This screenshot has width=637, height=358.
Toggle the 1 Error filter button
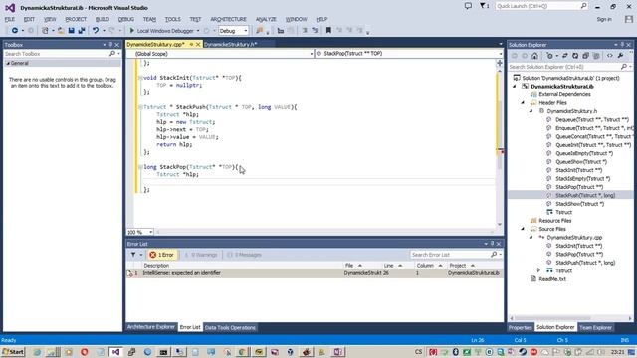coord(161,255)
